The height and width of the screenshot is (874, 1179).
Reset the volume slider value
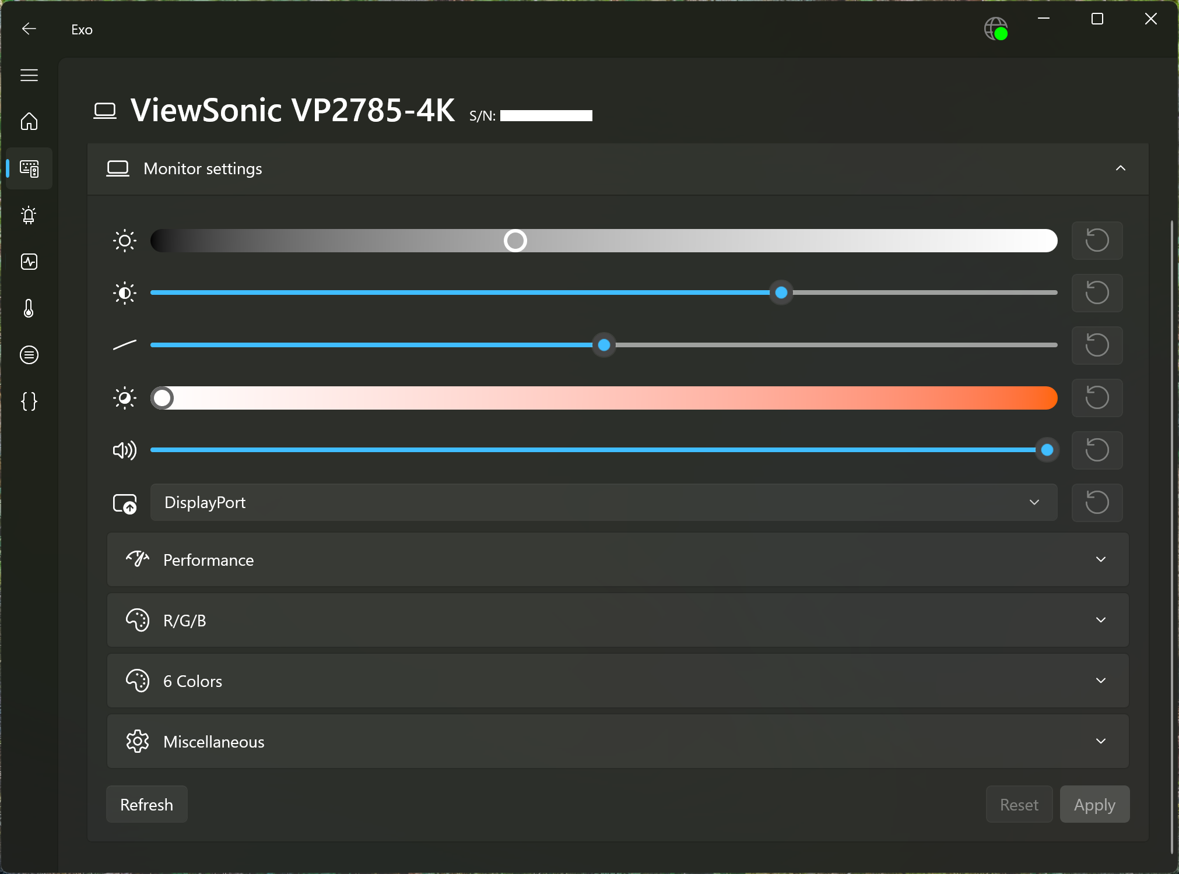[1097, 450]
